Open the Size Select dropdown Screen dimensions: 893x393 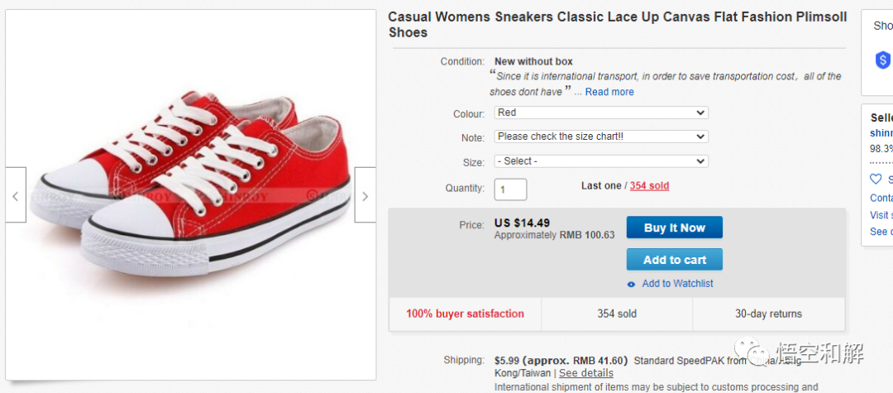click(601, 161)
